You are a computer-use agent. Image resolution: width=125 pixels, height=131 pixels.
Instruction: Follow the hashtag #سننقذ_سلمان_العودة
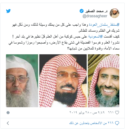click(x=104, y=25)
